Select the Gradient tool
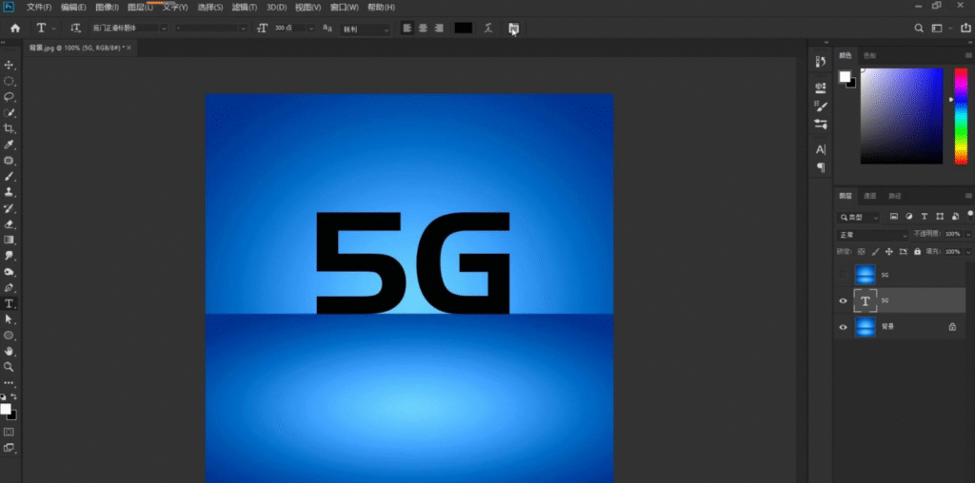 (9, 240)
